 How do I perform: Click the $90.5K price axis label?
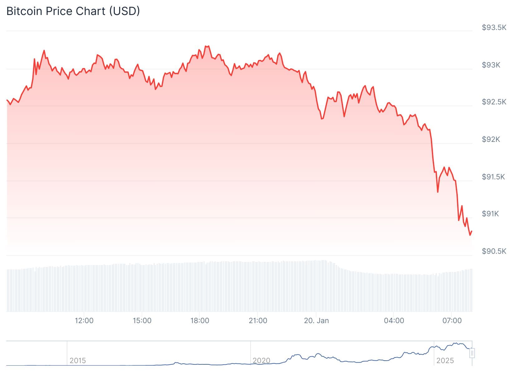pyautogui.click(x=494, y=251)
